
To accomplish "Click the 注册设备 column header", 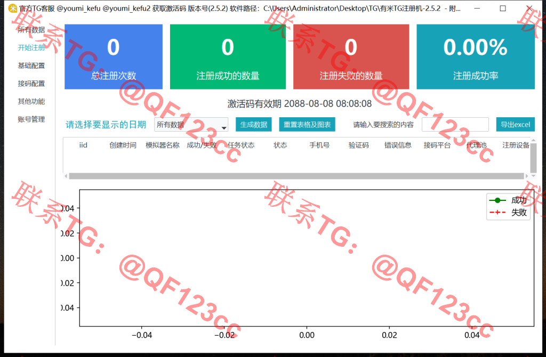I will 516,145.
